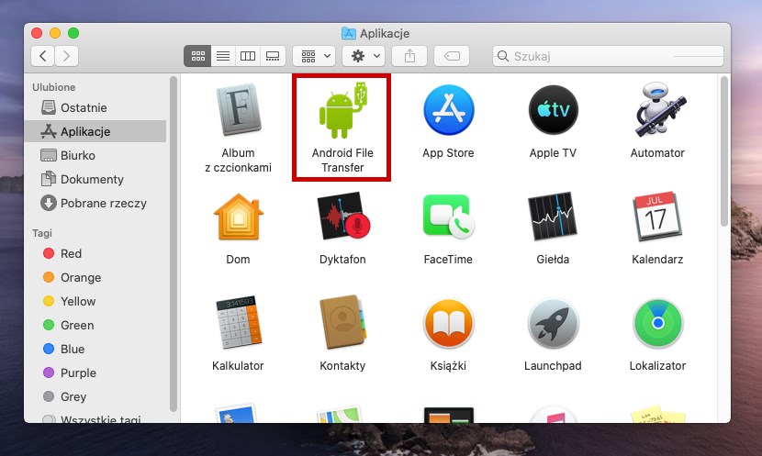Open the Apple TV app icon
This screenshot has width=762, height=456.
[553, 110]
